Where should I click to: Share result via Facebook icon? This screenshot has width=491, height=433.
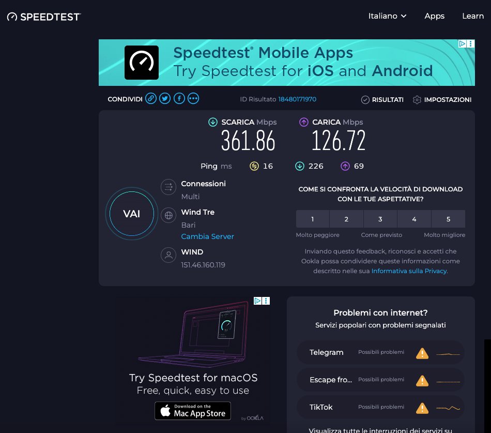pyautogui.click(x=179, y=98)
